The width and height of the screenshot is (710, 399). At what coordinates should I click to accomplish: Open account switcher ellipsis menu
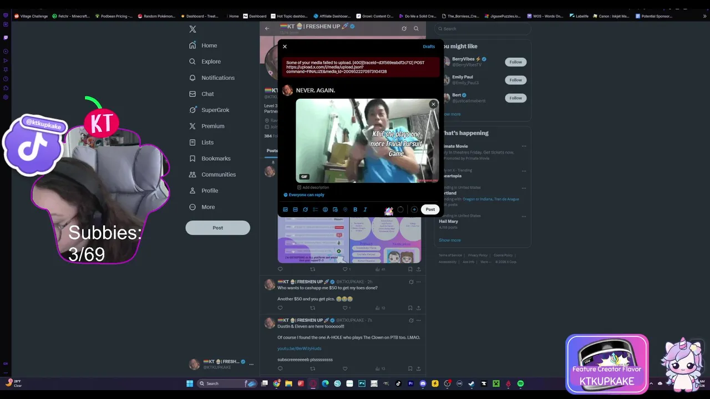pyautogui.click(x=251, y=364)
